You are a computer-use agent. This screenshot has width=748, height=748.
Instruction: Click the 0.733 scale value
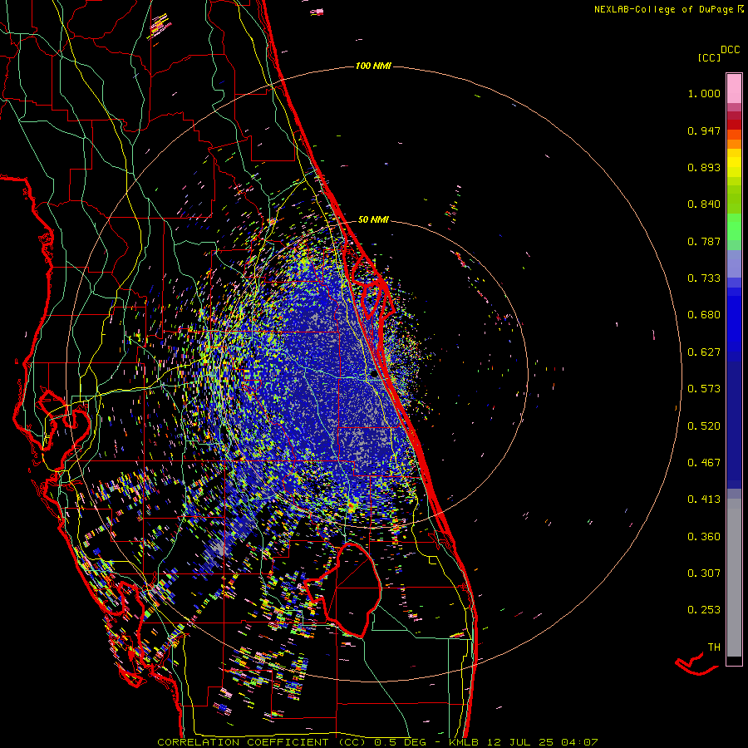pyautogui.click(x=704, y=278)
